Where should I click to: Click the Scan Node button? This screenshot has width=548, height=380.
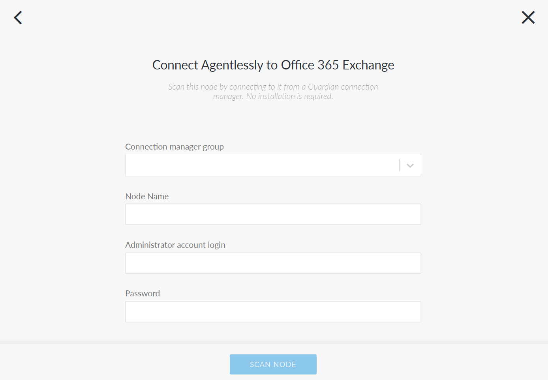(273, 364)
